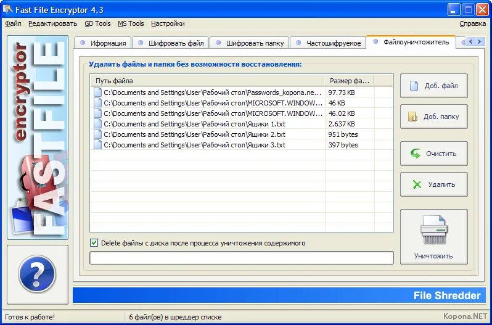
Task: Sort by the Размер фа... column header
Action: point(349,81)
